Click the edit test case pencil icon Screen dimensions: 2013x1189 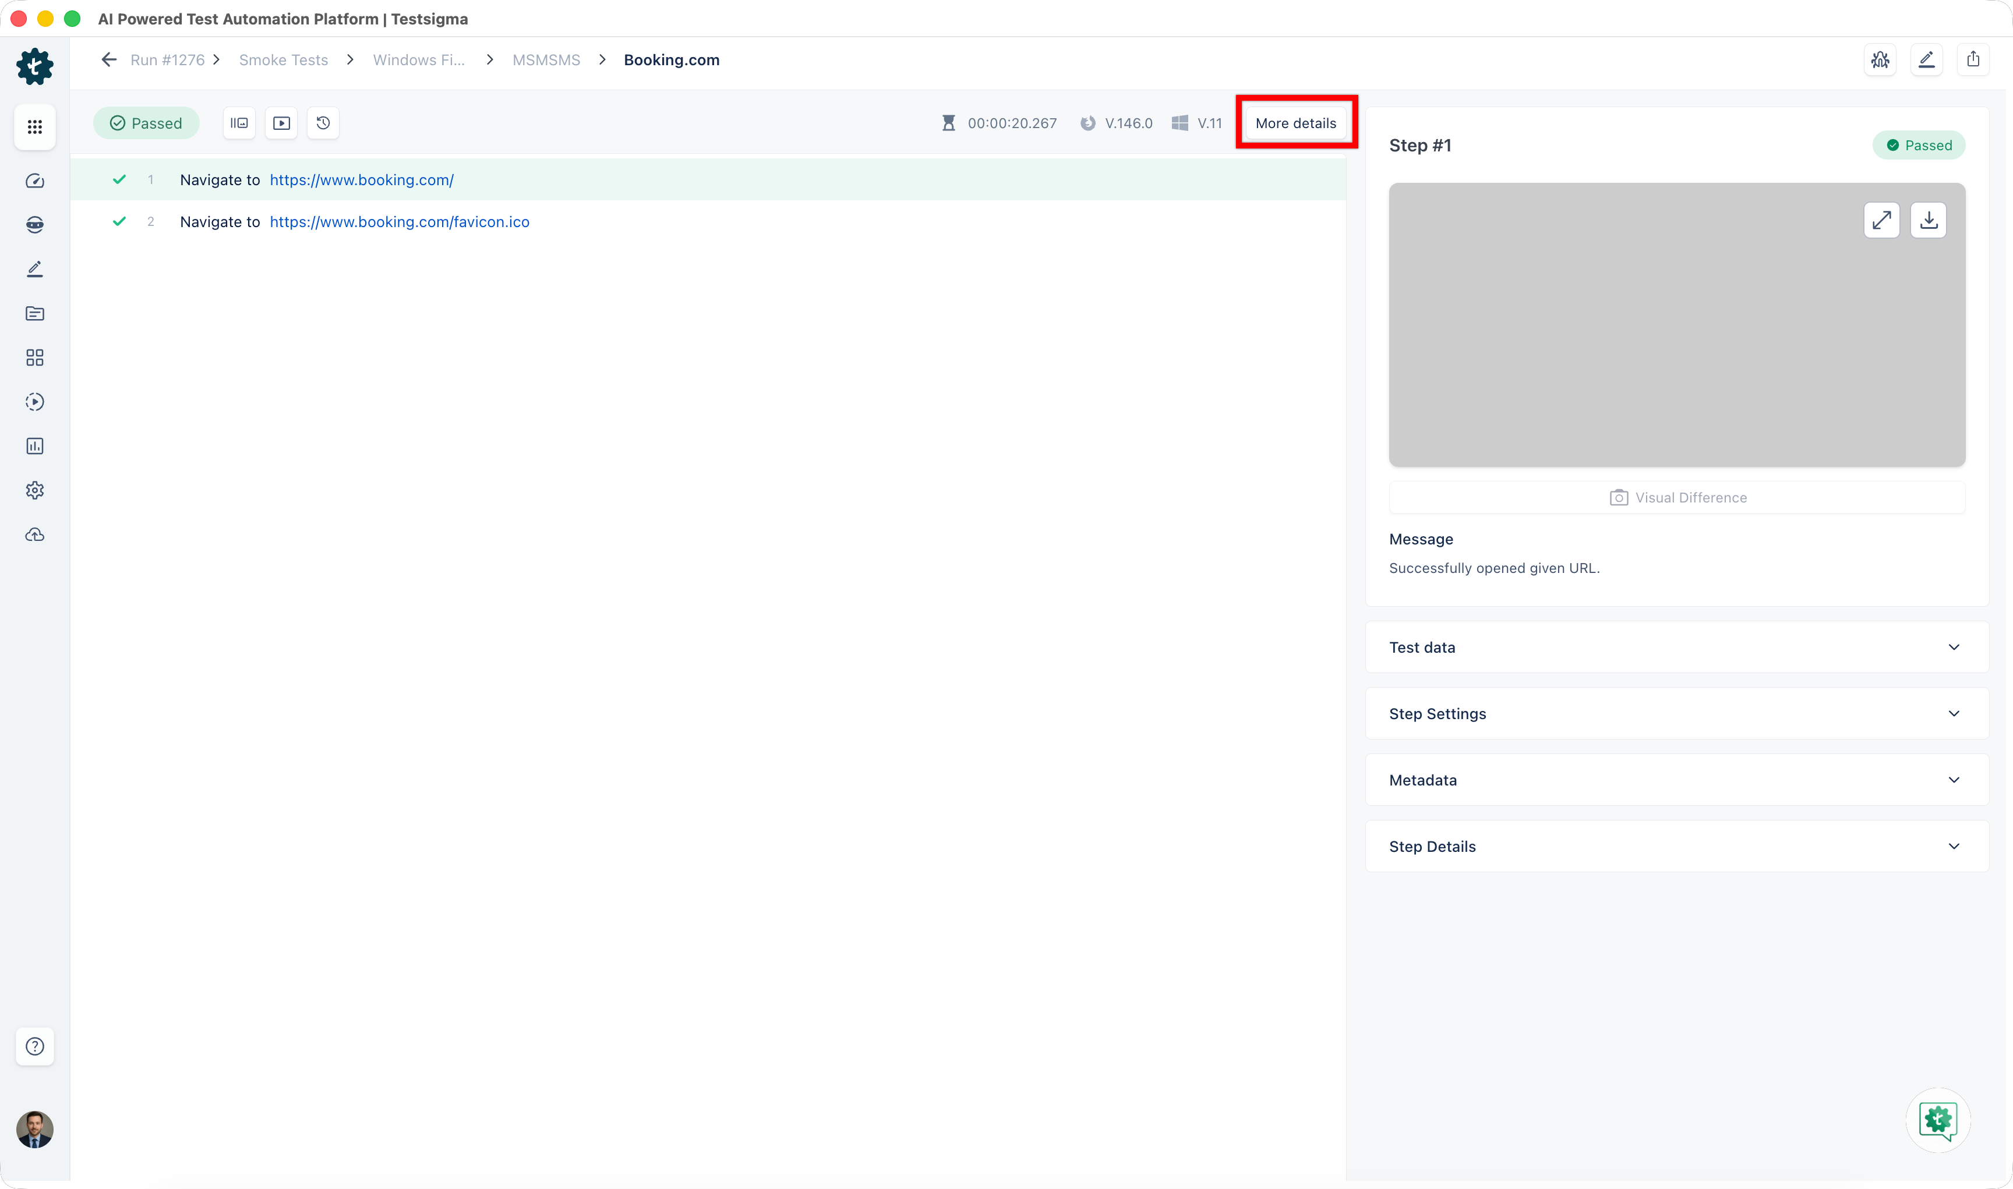1926,60
